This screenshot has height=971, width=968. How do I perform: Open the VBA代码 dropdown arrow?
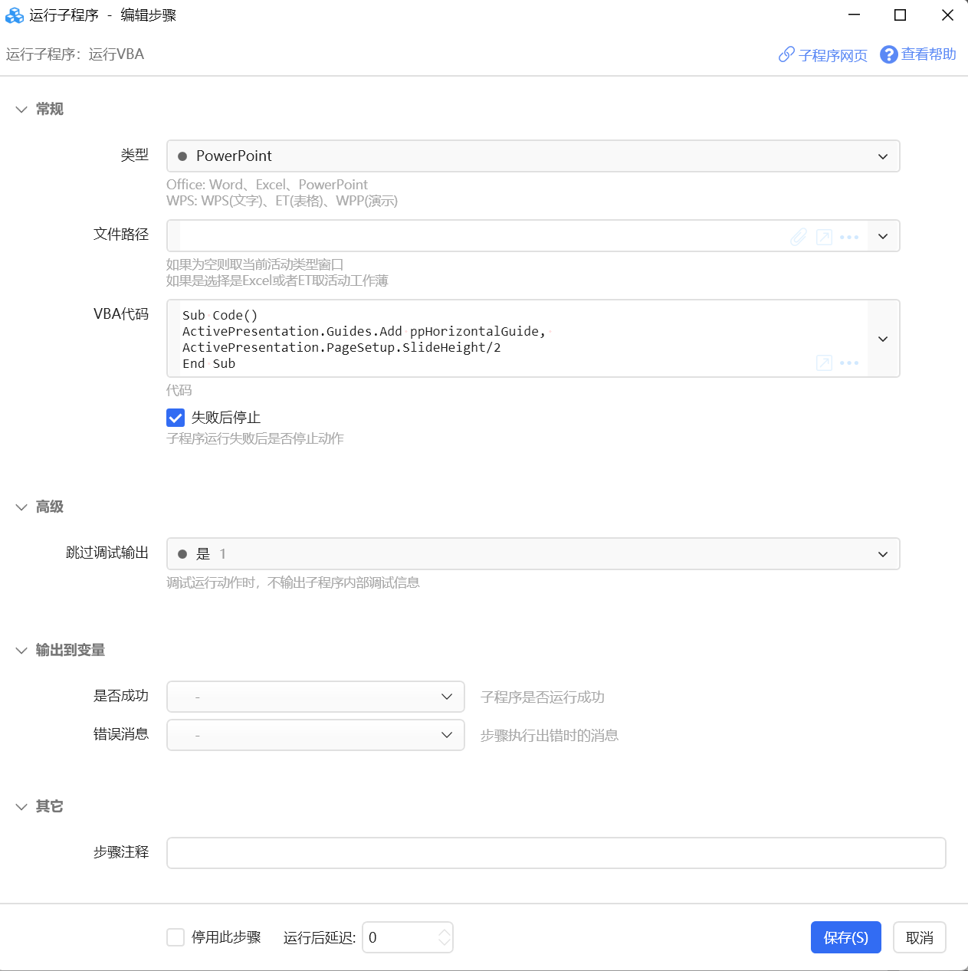[883, 339]
